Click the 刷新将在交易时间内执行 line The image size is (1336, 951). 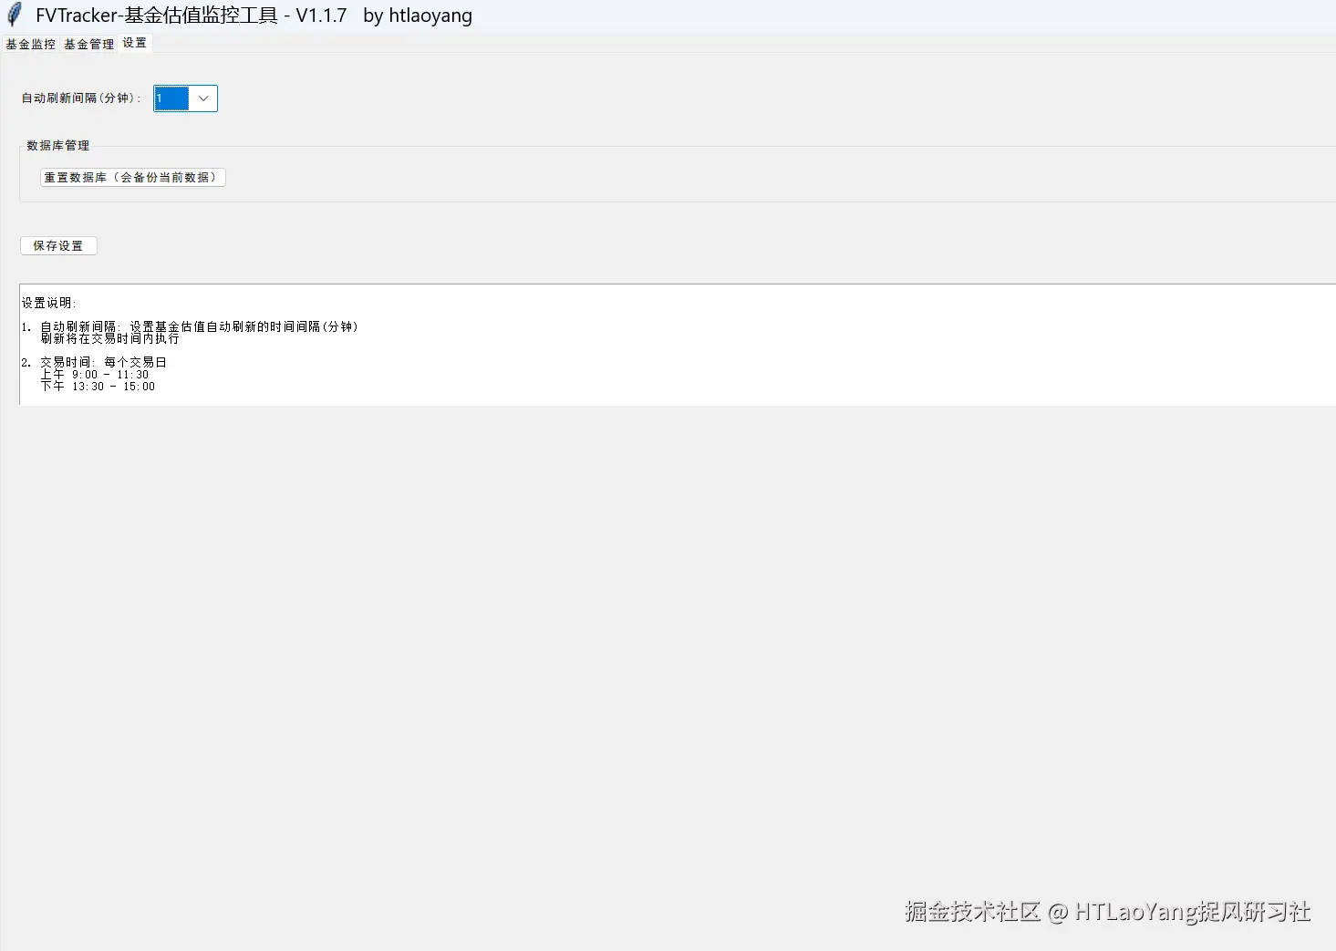click(x=109, y=338)
